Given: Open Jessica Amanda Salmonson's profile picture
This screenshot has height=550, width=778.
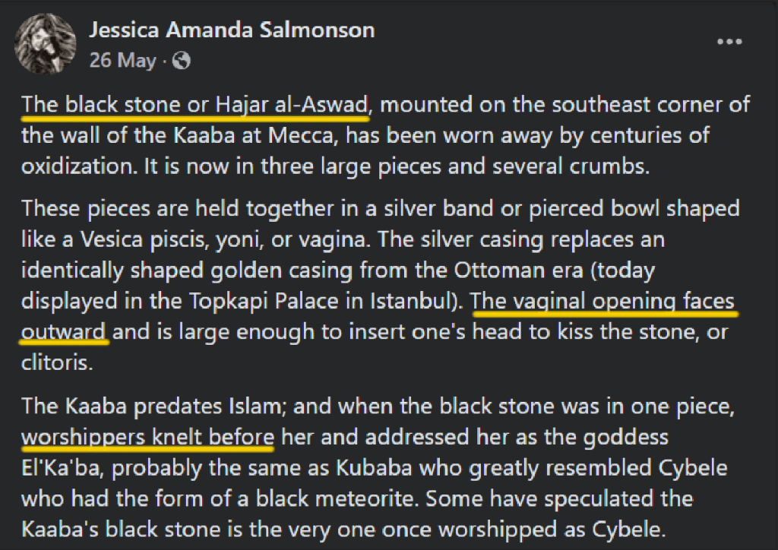Looking at the screenshot, I should 46,43.
